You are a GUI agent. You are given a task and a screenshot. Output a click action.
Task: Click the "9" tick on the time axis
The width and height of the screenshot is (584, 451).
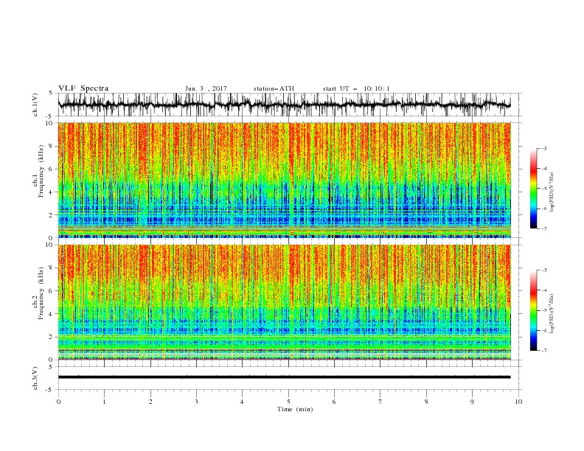[472, 402]
